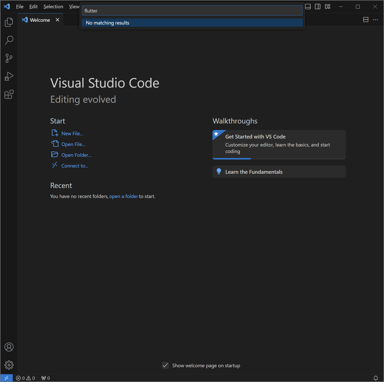Click the lightbulb icon beside Learn the Fundamentals
Viewport: 384px width, 382px height.
(219, 171)
